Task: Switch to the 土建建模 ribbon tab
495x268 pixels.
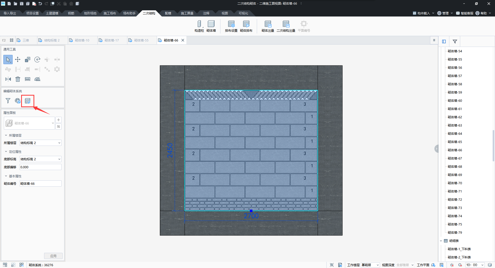Action: (52, 13)
